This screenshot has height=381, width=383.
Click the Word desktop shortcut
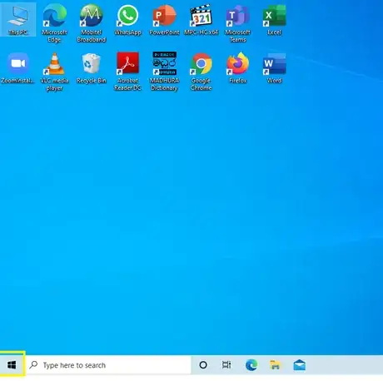tap(275, 68)
